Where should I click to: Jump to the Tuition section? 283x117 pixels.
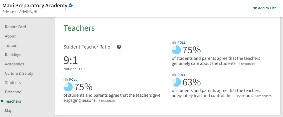click(11, 45)
